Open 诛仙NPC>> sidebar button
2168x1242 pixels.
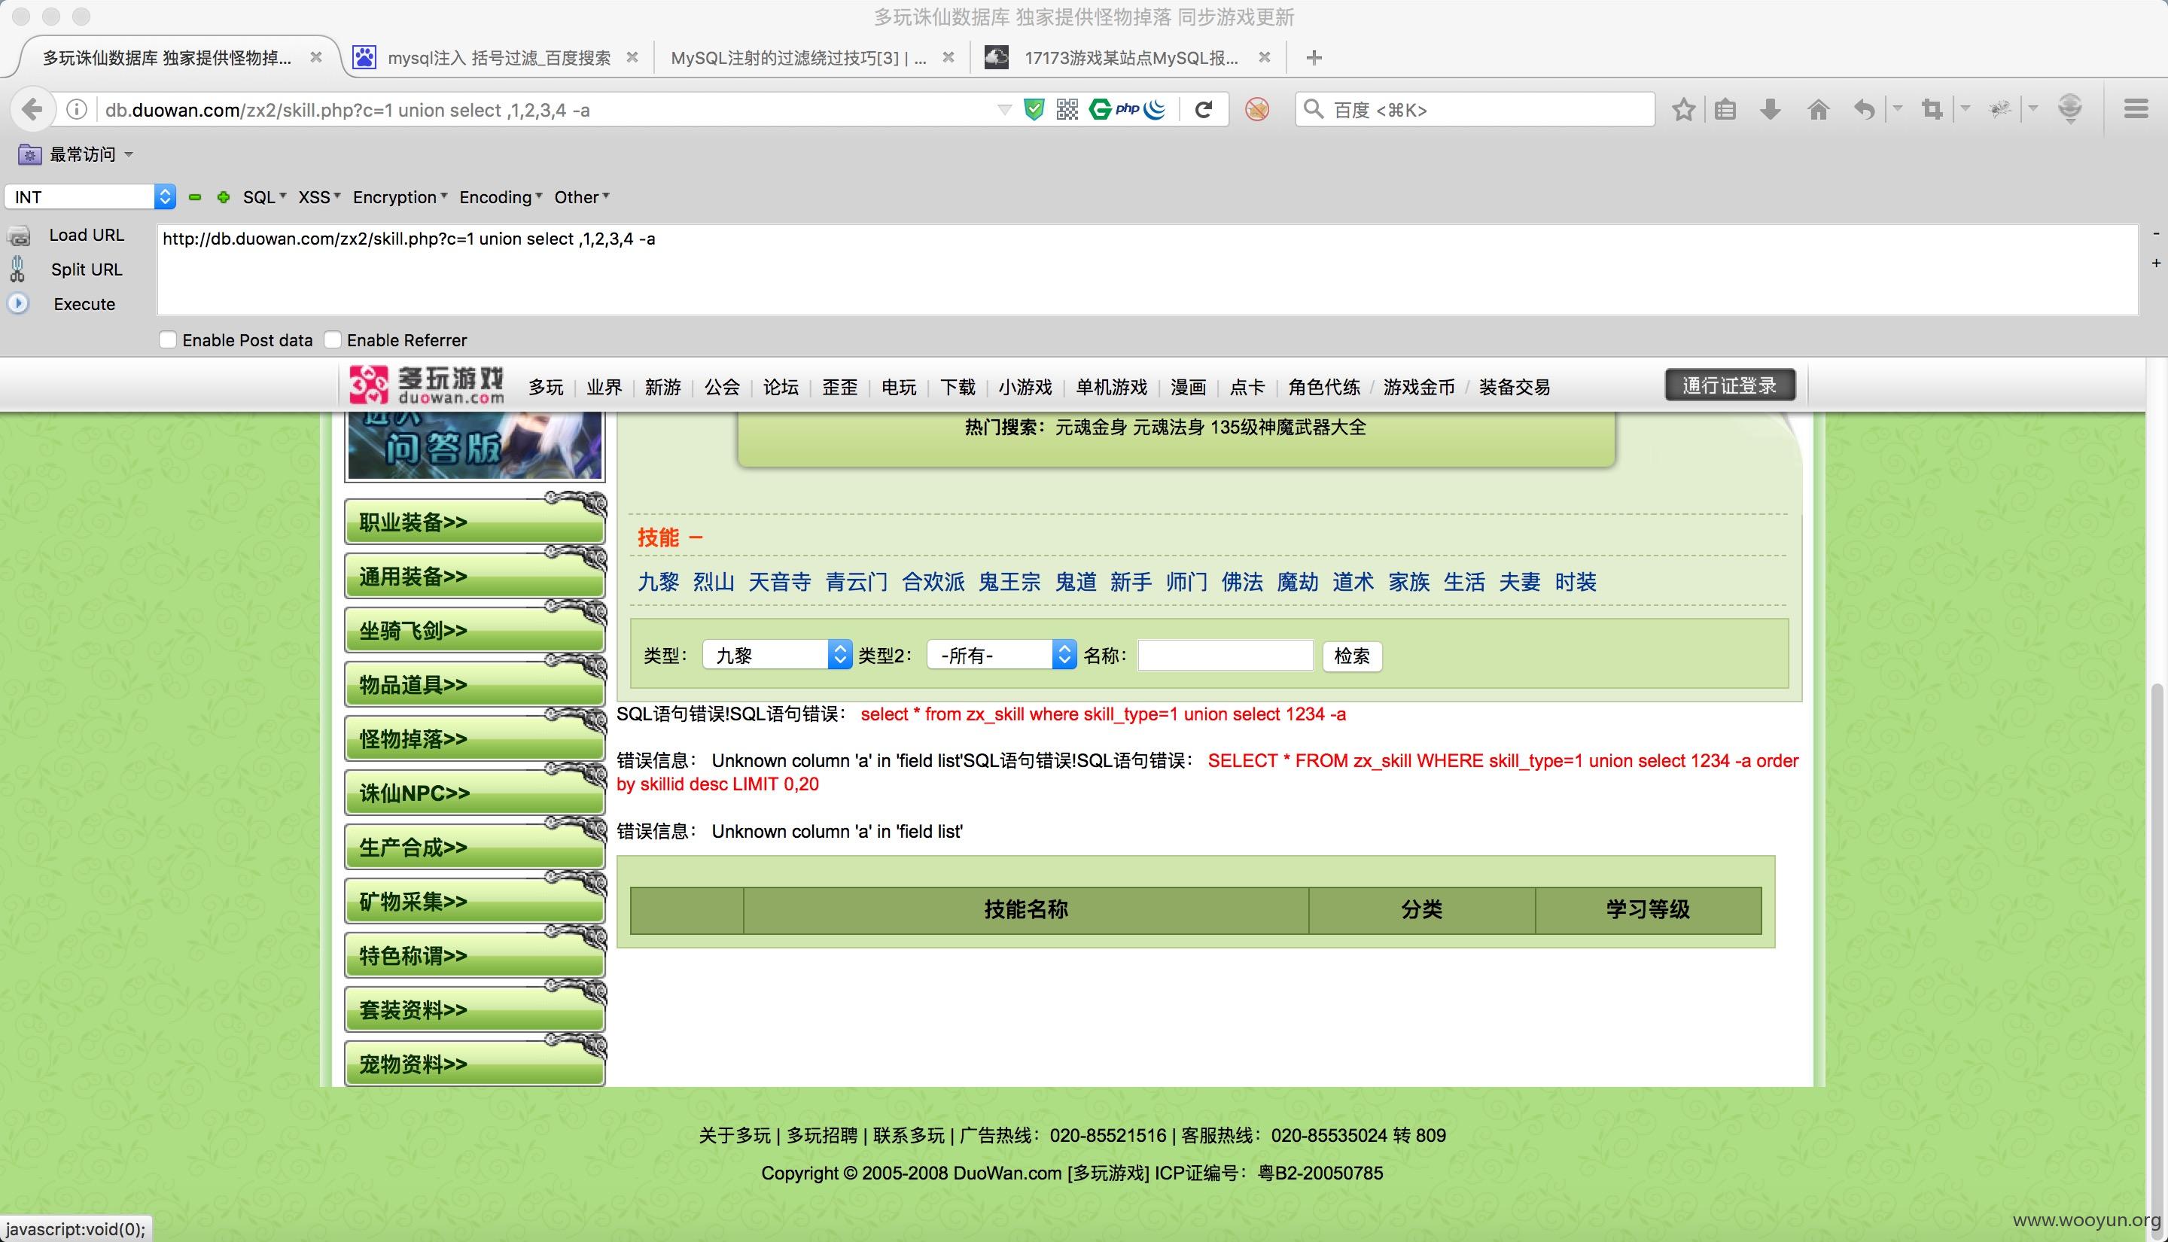pos(474,793)
